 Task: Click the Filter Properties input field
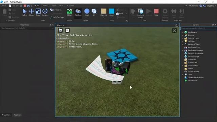coord(26,28)
